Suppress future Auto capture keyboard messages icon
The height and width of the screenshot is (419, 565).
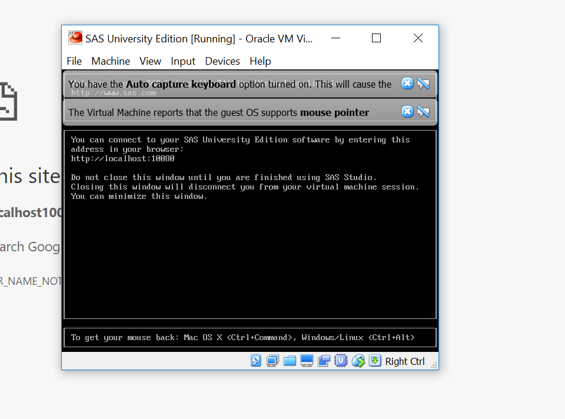point(423,84)
